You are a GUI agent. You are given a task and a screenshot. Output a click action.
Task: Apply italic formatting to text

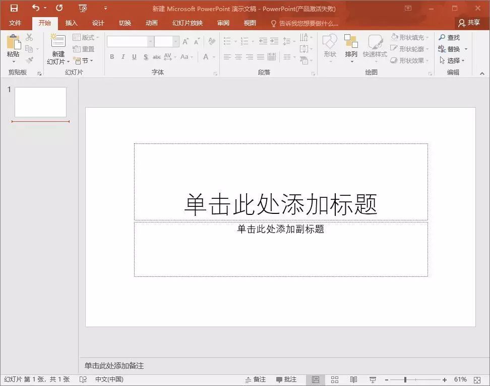[122, 57]
